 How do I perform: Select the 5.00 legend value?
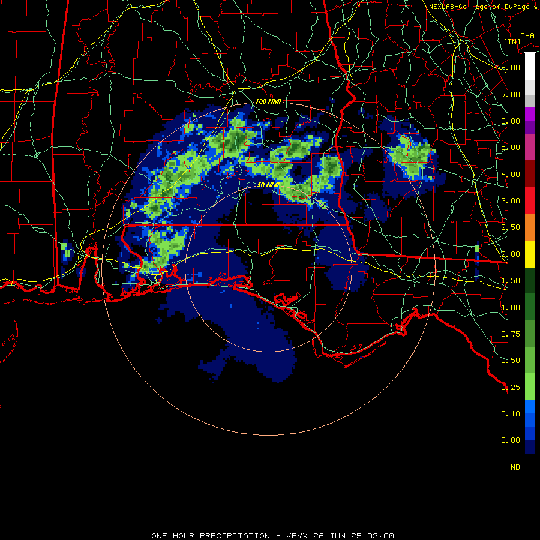coord(511,148)
